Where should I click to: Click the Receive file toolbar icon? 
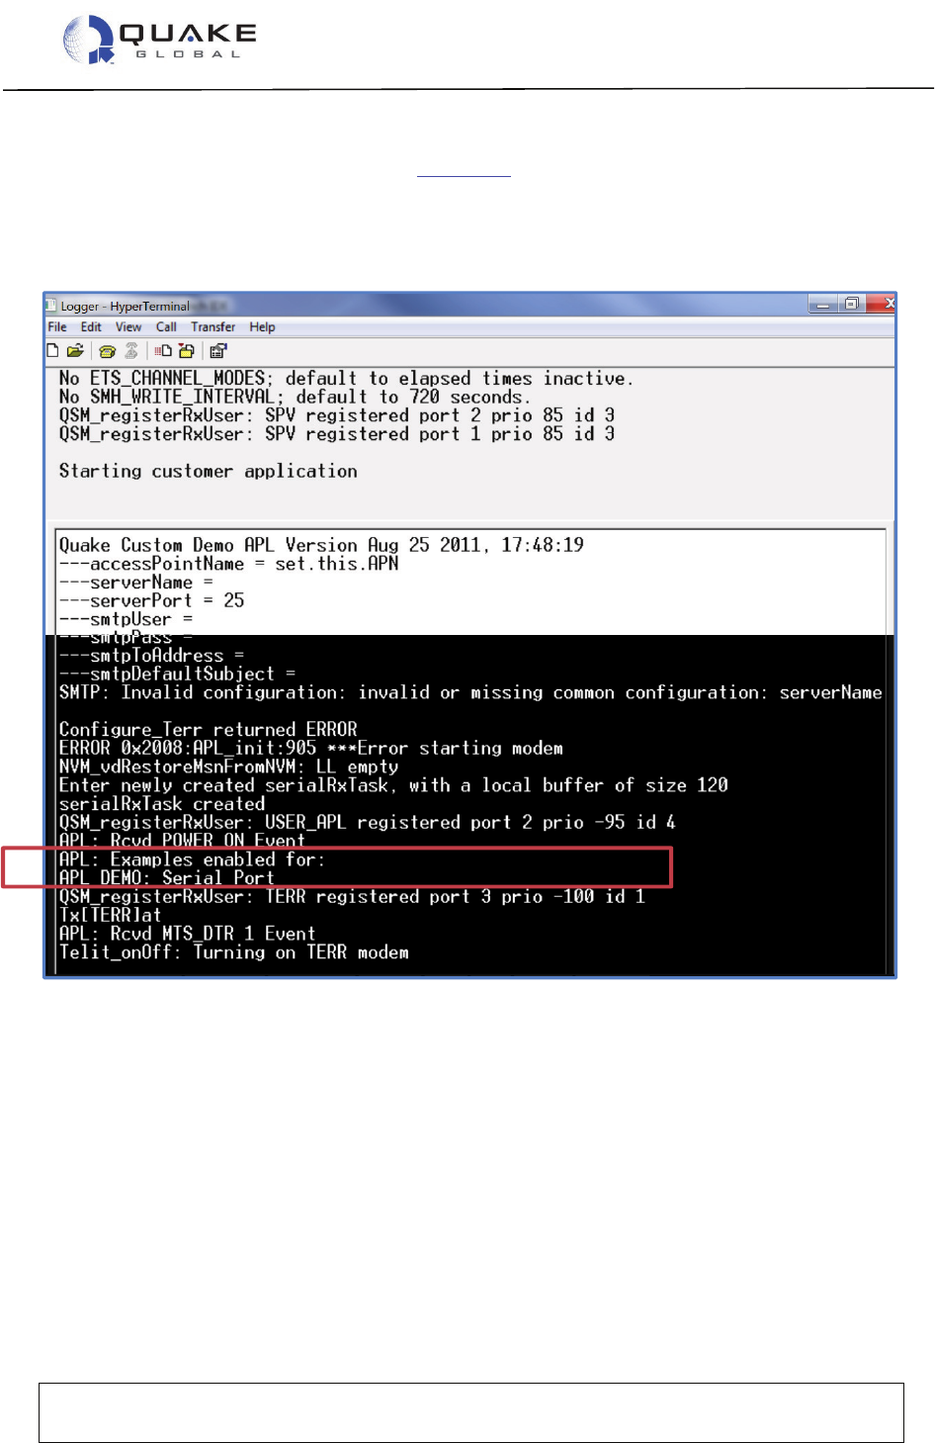click(x=186, y=351)
